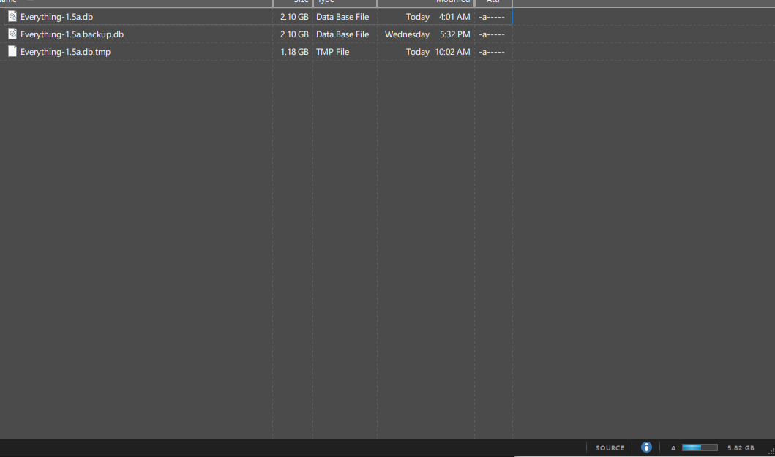Click the 2.10 GB size of Everything-1.5a.backup.db

click(x=294, y=34)
